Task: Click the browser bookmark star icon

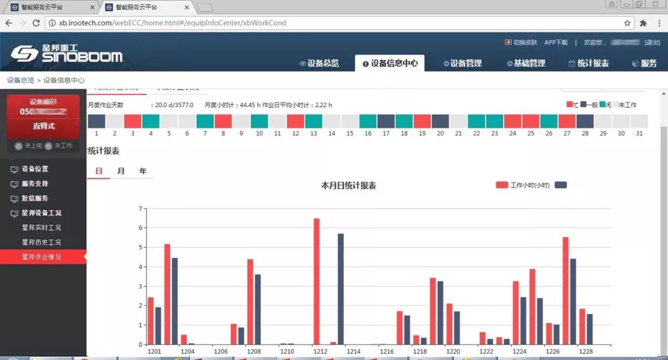Action: [x=627, y=23]
